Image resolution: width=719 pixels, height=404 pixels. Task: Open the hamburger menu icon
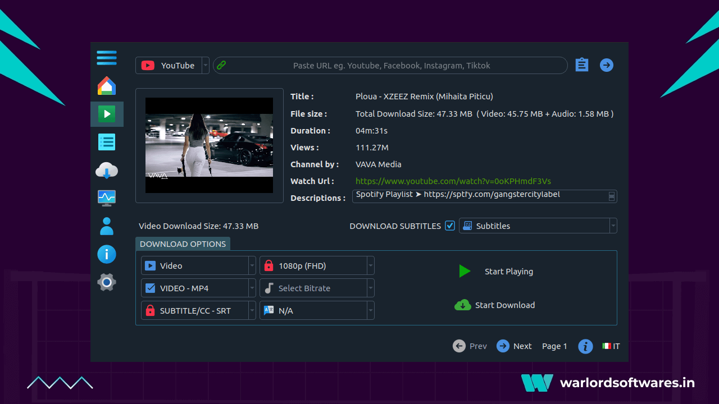(107, 58)
